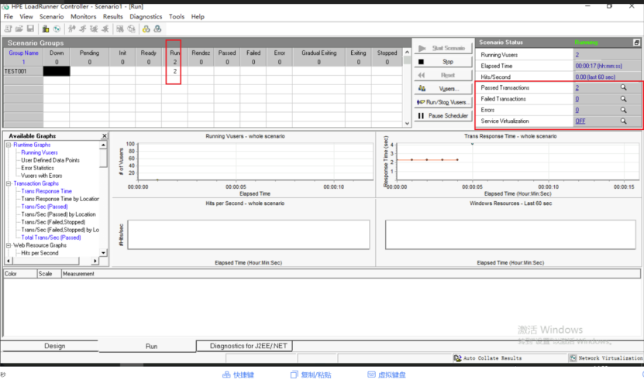This screenshot has width=644, height=383.
Task: Click the left arrow of Available Graphs horizontal scrollbar
Action: (x=9, y=261)
